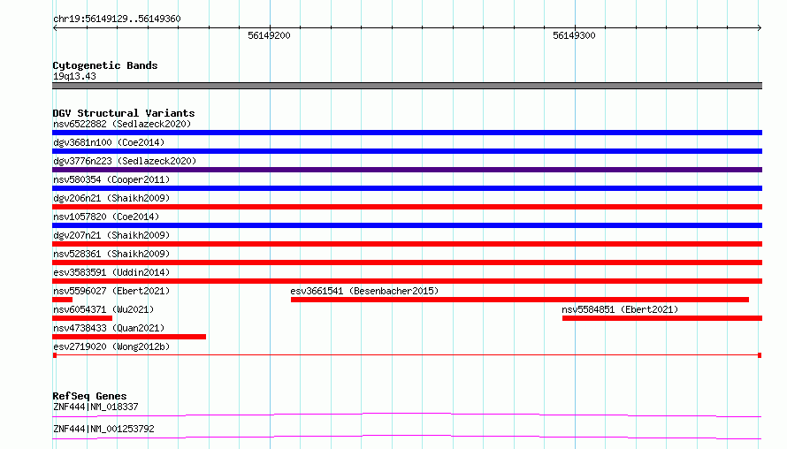Open variant dgv206n21 (Shaikh2009) label
This screenshot has height=449, width=787.
click(111, 198)
